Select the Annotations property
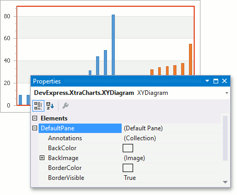The image size is (237, 195). (x=65, y=138)
